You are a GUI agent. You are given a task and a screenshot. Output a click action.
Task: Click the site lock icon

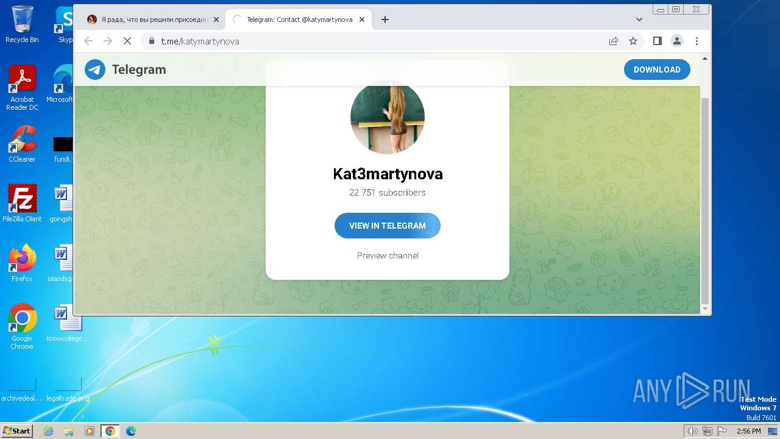152,41
